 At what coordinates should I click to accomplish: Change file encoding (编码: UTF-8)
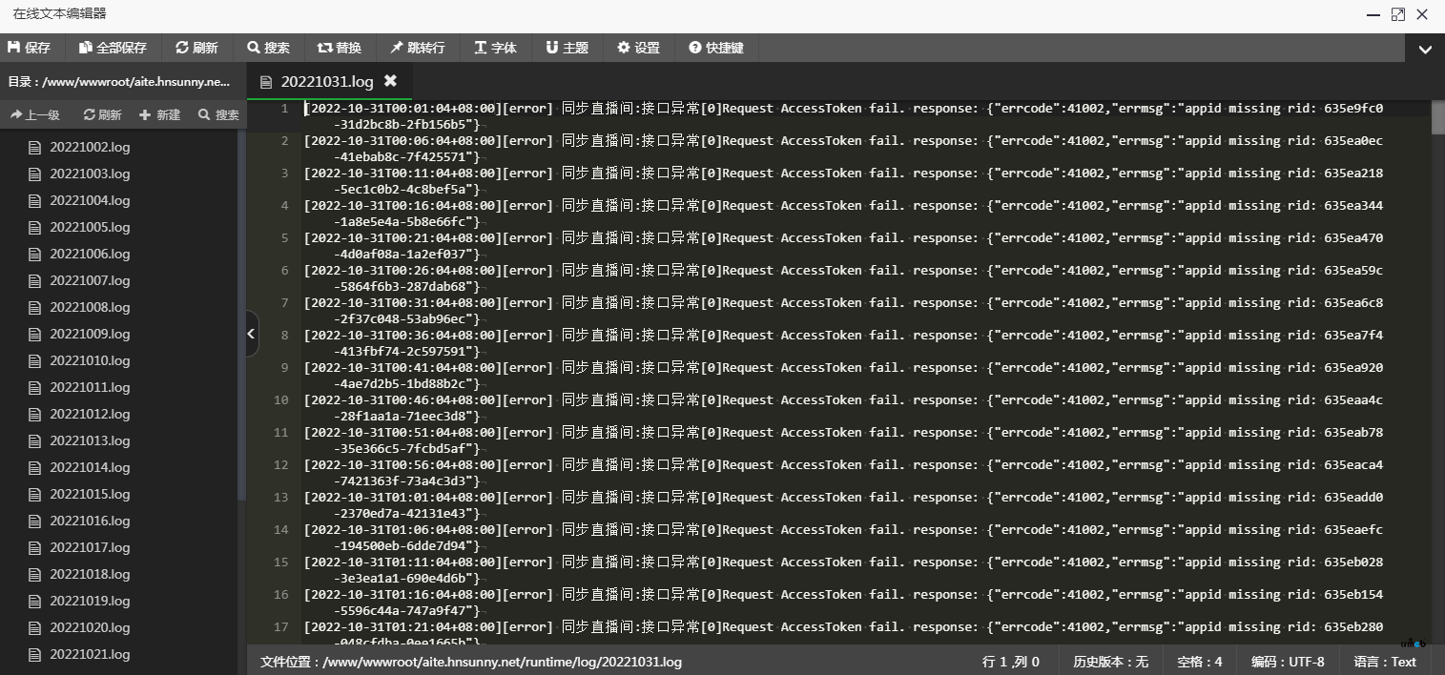tap(1288, 662)
